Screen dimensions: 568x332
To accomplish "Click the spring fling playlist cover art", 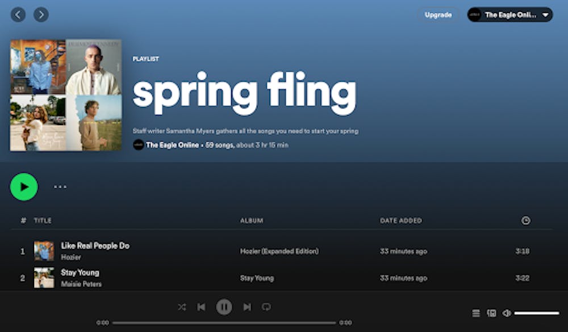I will pos(66,95).
